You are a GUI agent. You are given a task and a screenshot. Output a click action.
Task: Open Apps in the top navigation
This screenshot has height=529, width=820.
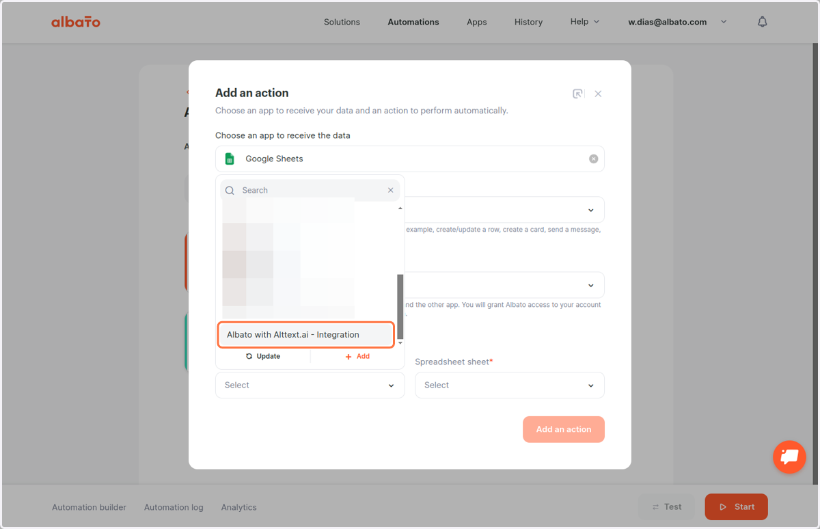[x=477, y=22]
